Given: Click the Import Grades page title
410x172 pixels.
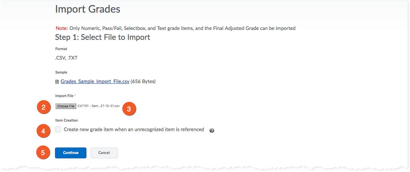Looking at the screenshot, I should [87, 9].
